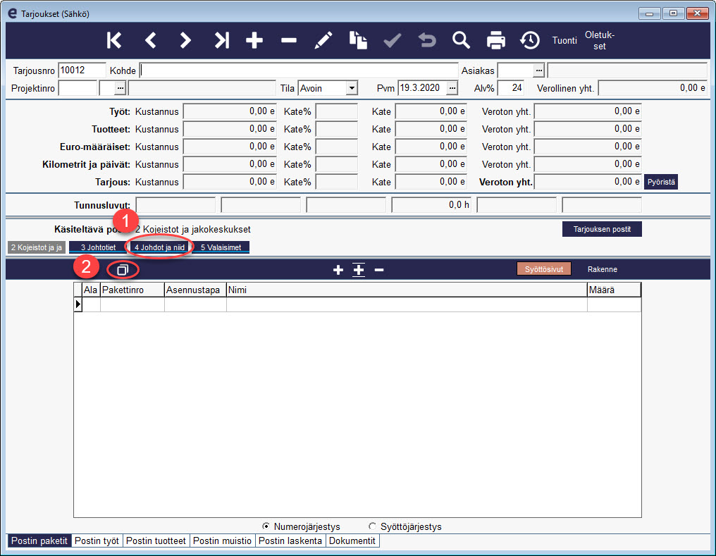Minimize the Tarjoukset window
The image size is (716, 556).
(x=650, y=13)
